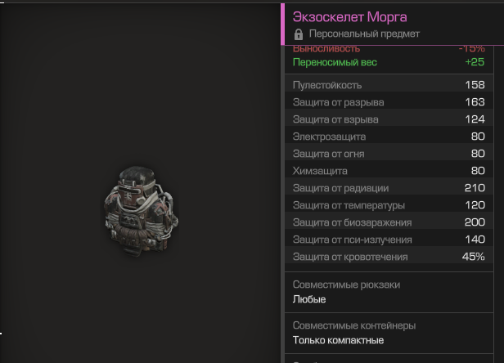Select the Пулестойкость stat row
This screenshot has width=504, height=363.
(x=389, y=85)
